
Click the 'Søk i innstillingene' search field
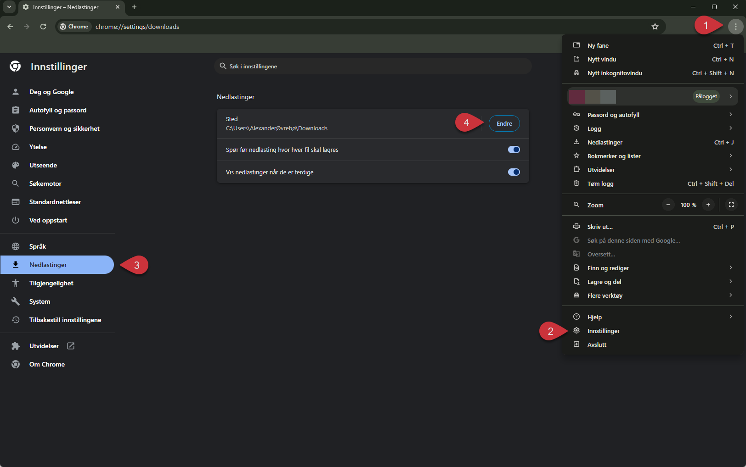point(373,67)
